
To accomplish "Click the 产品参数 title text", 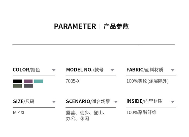I will [116, 26].
